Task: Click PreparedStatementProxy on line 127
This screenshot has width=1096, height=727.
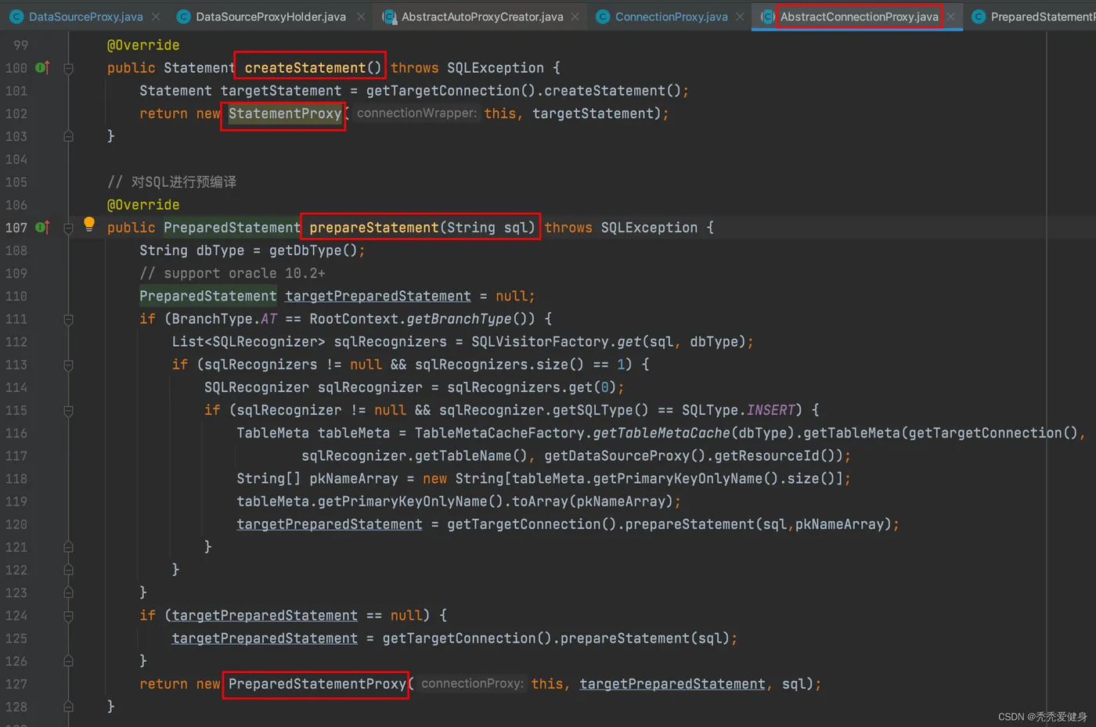Action: (x=317, y=684)
